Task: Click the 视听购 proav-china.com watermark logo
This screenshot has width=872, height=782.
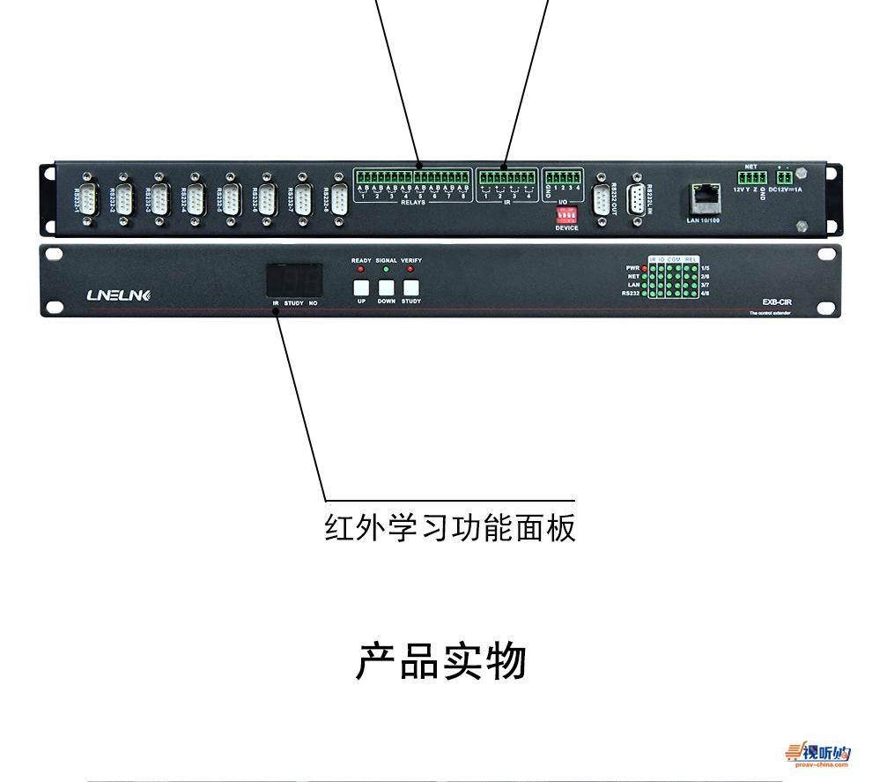Action: point(817,755)
